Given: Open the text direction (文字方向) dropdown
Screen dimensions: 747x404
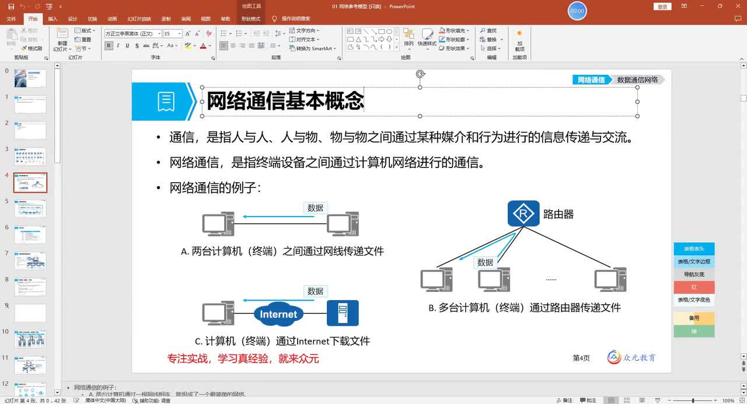Looking at the screenshot, I should pyautogui.click(x=304, y=30).
